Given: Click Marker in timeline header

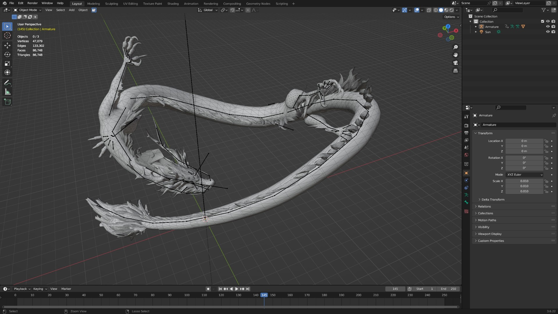Looking at the screenshot, I should coord(66,289).
